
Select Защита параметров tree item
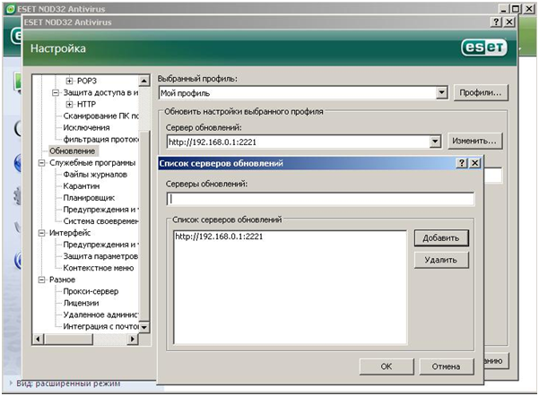pos(100,256)
